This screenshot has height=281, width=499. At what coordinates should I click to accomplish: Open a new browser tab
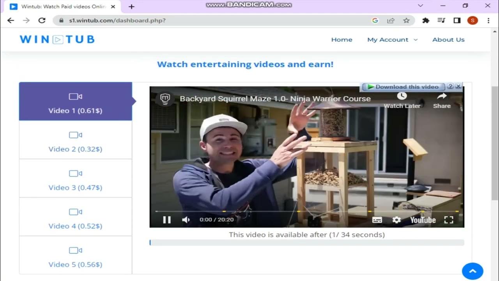(x=131, y=7)
